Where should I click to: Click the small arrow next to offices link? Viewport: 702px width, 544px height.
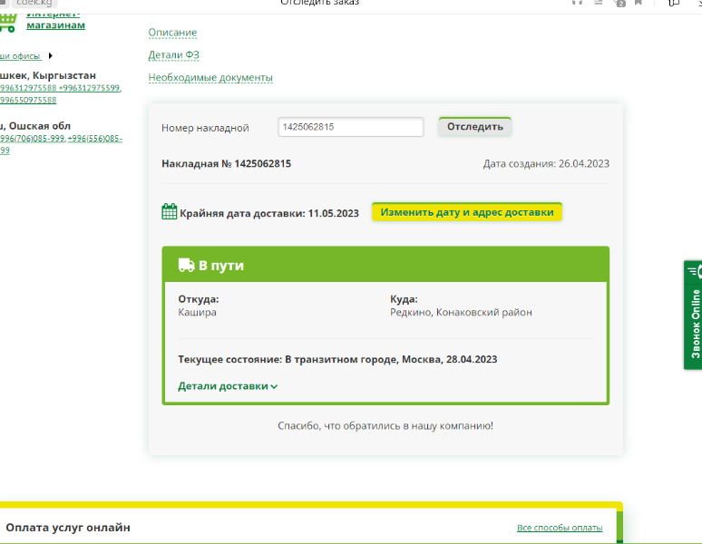[x=51, y=56]
